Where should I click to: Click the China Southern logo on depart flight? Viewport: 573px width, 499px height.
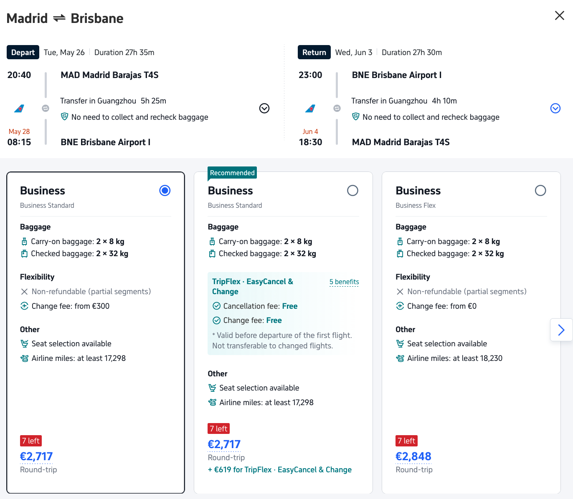coord(19,108)
